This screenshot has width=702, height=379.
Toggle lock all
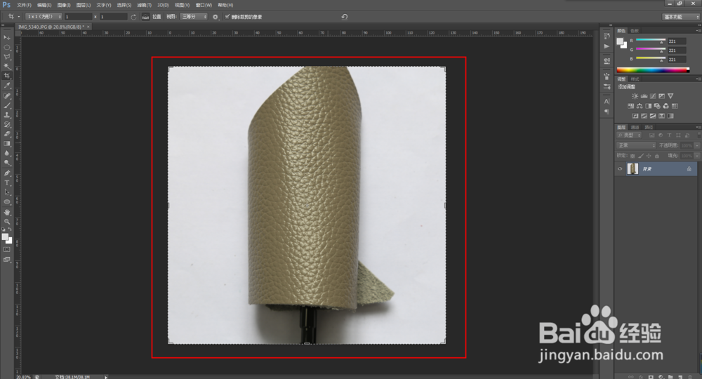(657, 156)
